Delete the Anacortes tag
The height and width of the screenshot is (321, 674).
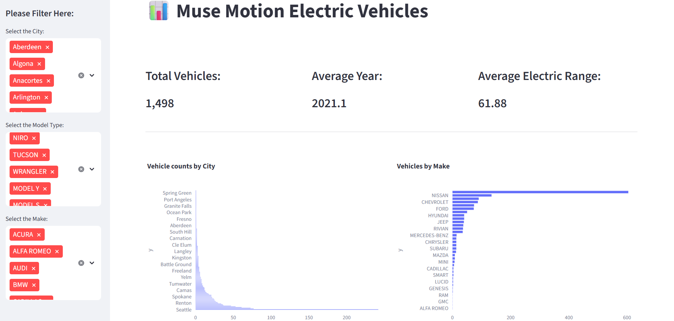(48, 81)
